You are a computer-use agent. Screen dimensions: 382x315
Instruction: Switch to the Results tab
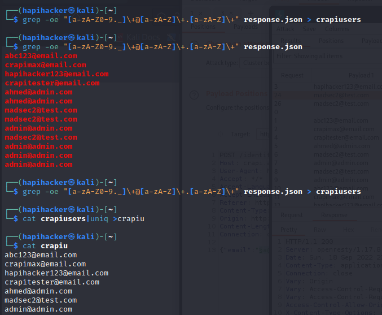[x=289, y=41]
